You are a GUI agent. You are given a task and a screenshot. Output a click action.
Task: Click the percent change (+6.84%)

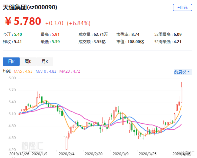pos(79,23)
